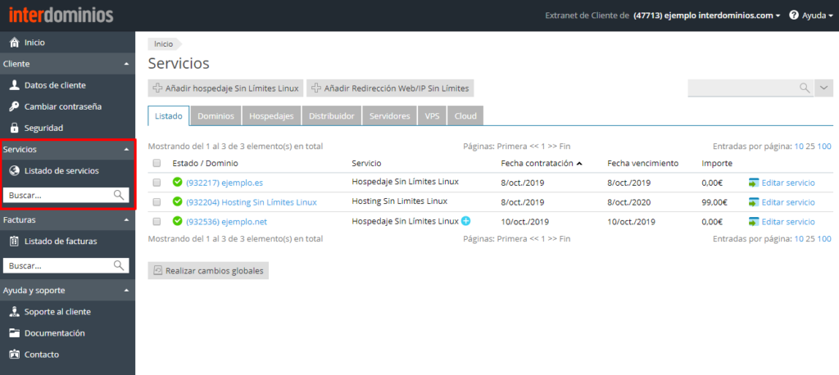Click the Seguridad padlock icon

tap(15, 128)
